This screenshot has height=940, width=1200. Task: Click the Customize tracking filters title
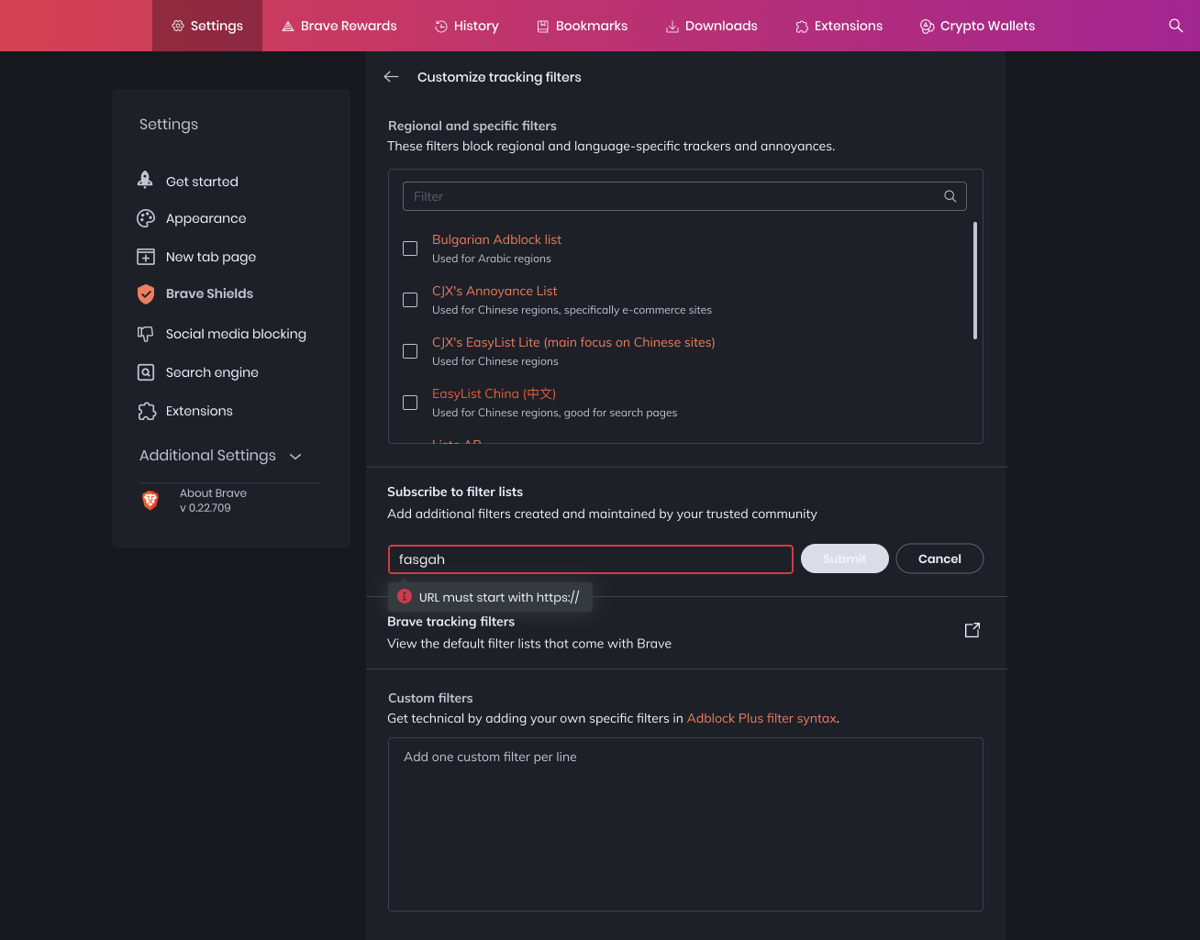tap(499, 77)
